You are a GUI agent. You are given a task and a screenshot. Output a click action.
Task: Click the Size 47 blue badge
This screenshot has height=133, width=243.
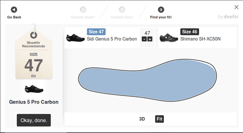pos(96,32)
